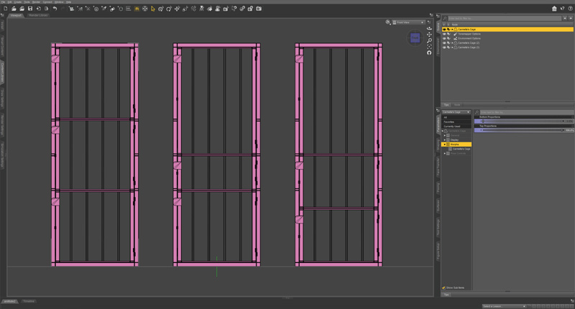Toggle visibility eye for Tonemapper Options
The image size is (575, 309).
click(x=444, y=34)
